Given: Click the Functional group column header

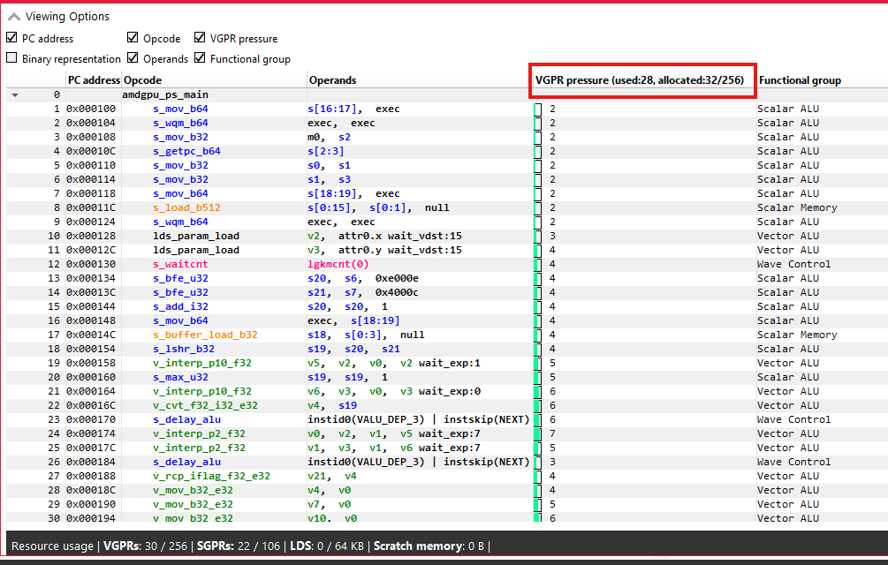Looking at the screenshot, I should 799,80.
